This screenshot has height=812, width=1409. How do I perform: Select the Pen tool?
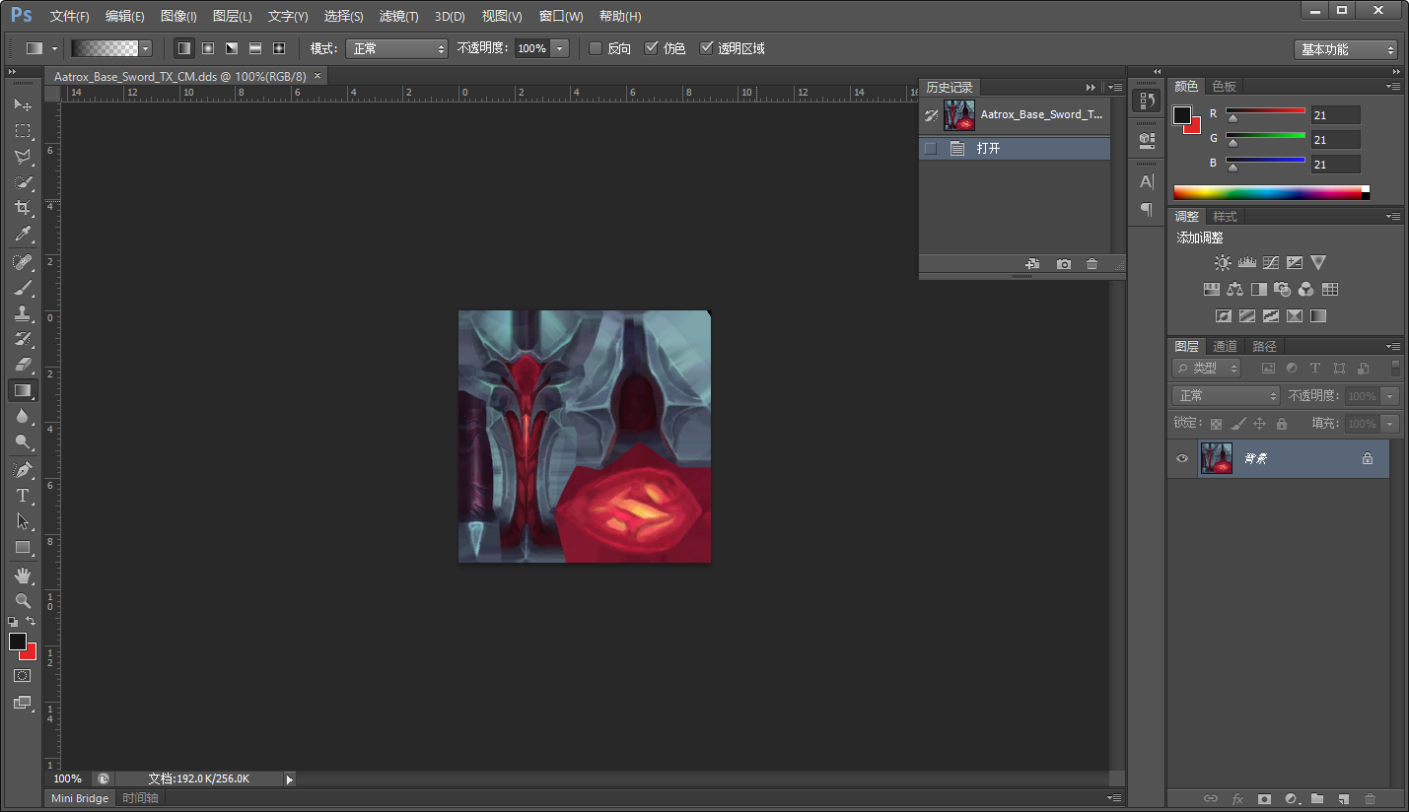[23, 470]
